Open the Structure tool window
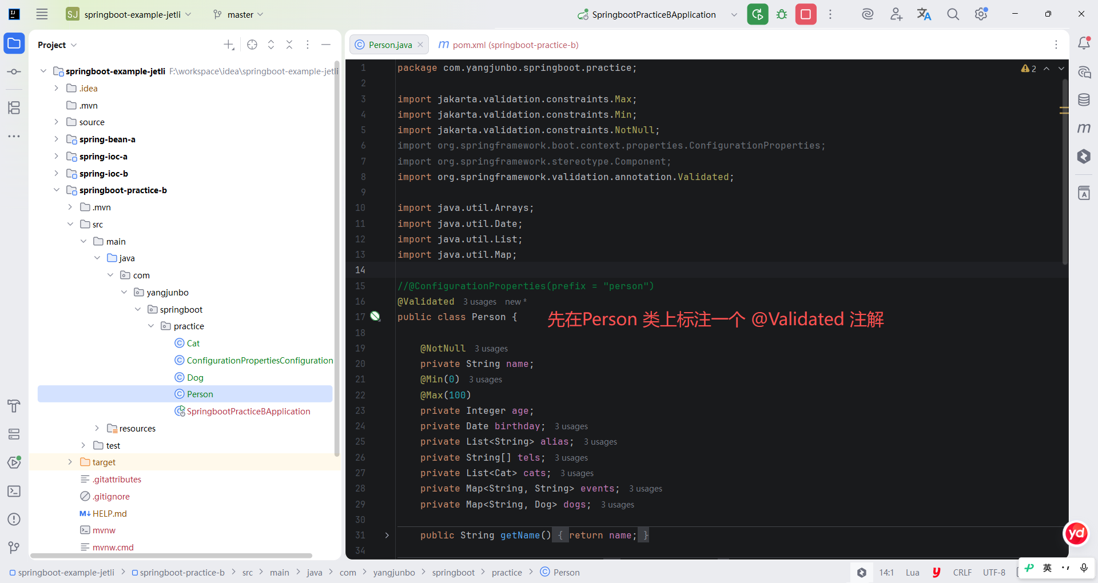The width and height of the screenshot is (1098, 583). tap(14, 107)
